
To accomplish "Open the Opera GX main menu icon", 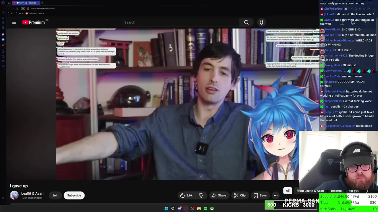I will [3, 3].
